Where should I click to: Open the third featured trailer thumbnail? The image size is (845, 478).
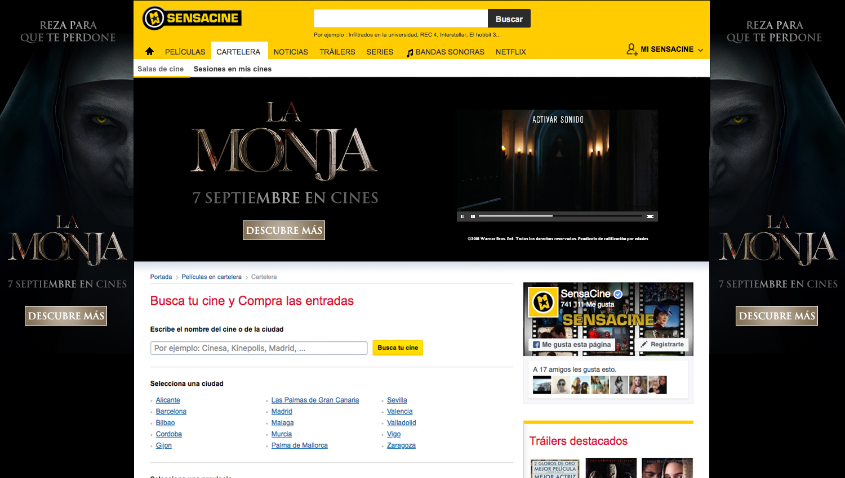point(667,468)
